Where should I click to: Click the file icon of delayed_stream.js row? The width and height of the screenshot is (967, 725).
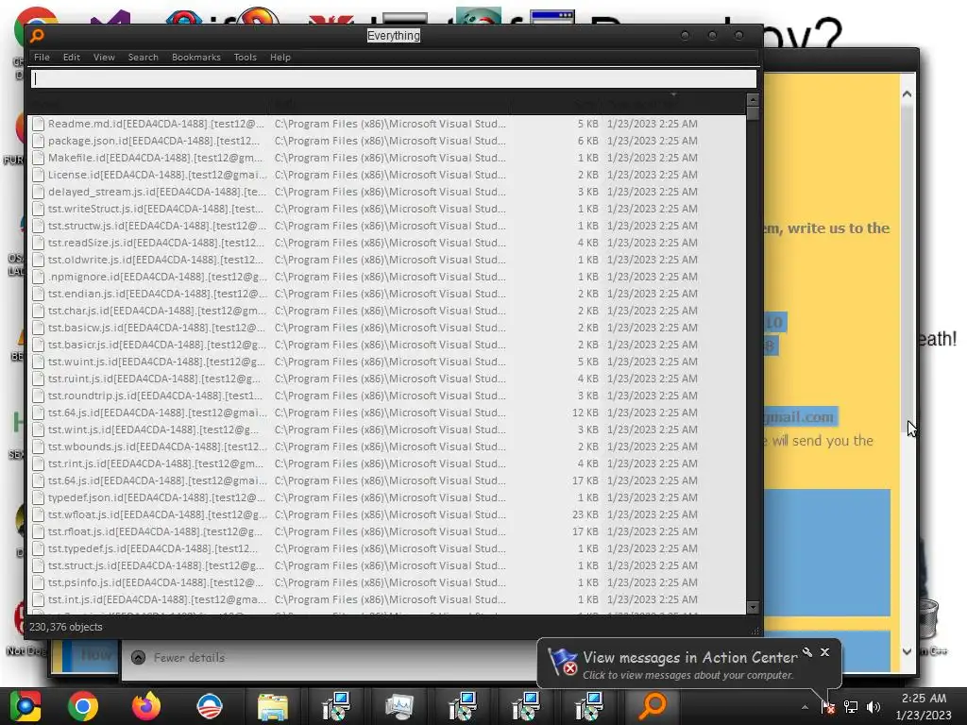38,192
